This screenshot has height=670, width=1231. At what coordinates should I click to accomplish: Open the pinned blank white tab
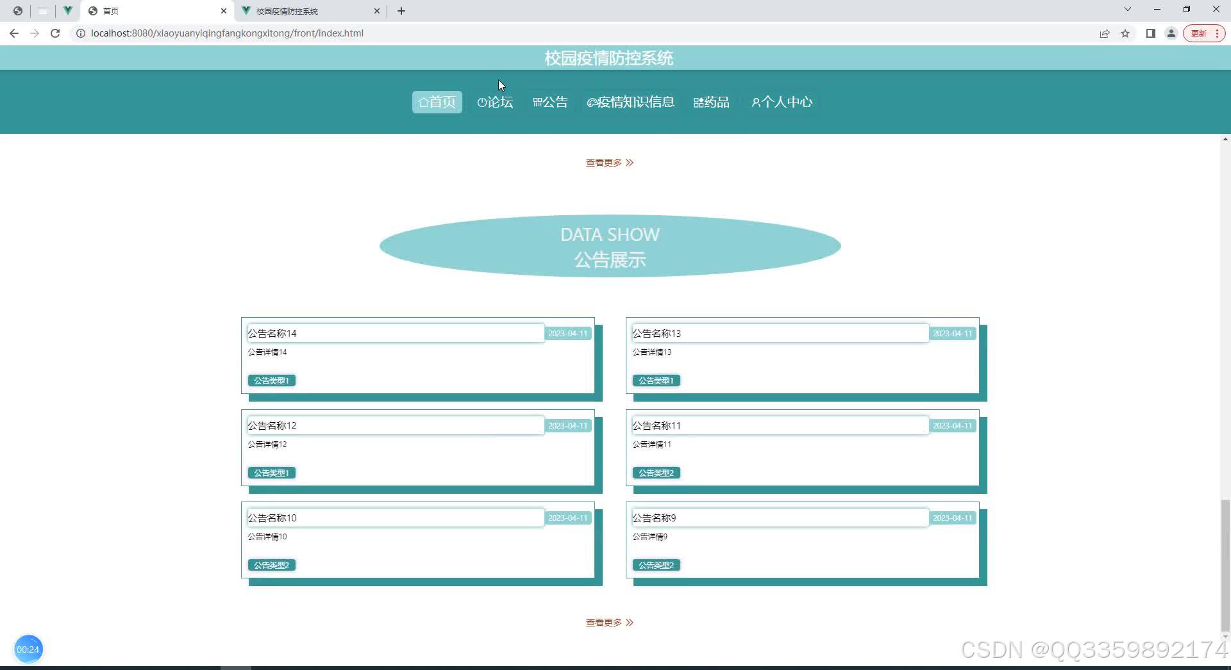click(43, 11)
